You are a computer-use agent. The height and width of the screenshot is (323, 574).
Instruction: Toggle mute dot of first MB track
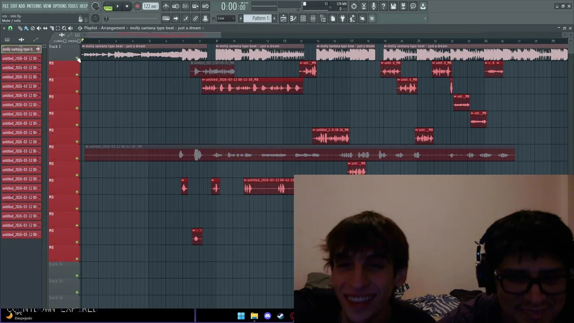77,74
